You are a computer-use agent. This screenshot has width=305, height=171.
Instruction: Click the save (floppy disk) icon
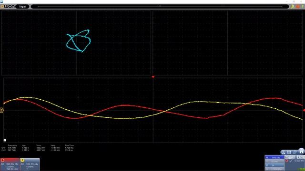289,152
